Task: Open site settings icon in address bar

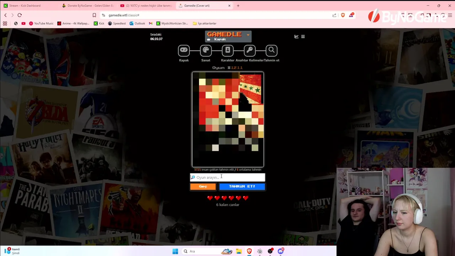Action: [x=103, y=15]
